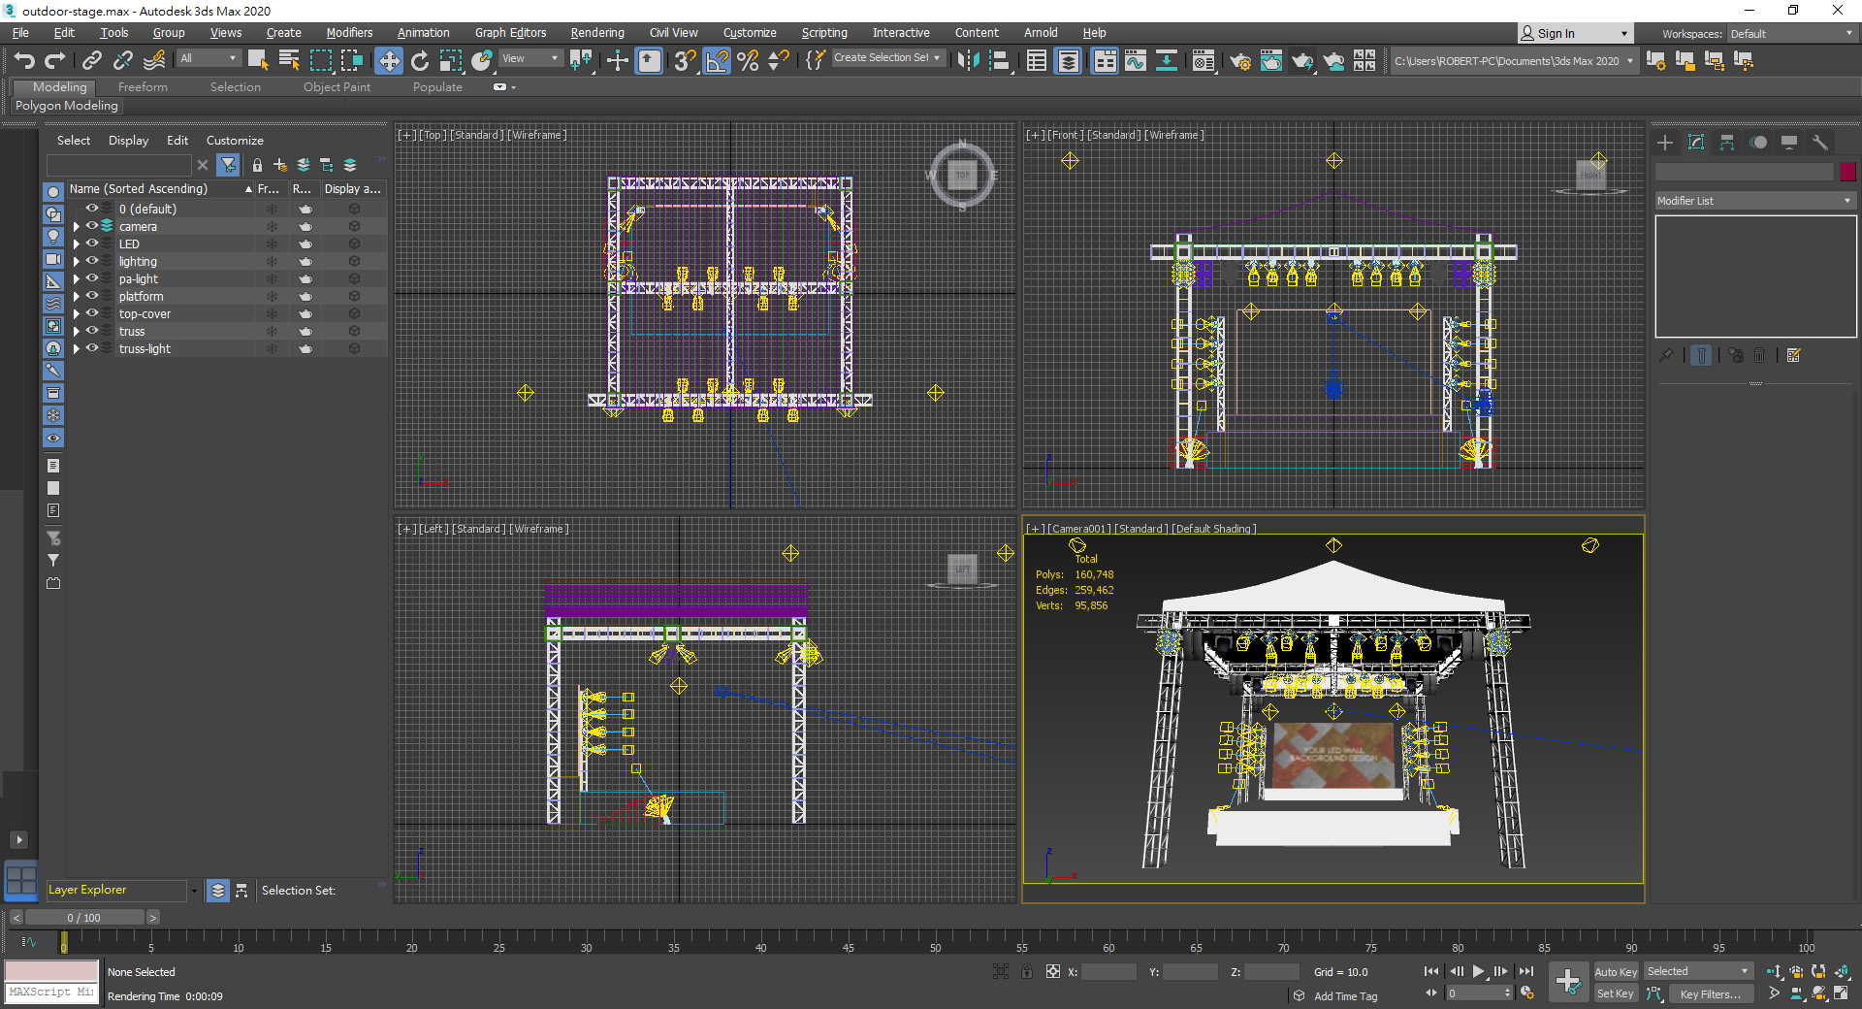
Task: Open the Modify command panel tab
Action: click(x=1696, y=143)
